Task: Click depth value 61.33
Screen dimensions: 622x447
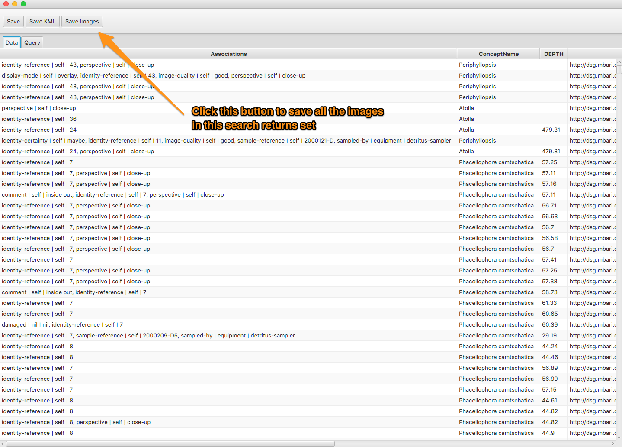Action: pos(549,303)
